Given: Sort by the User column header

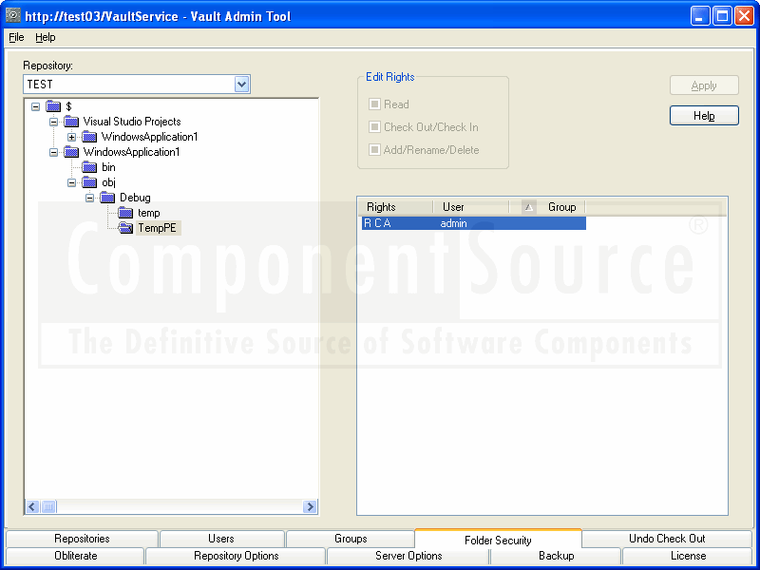Looking at the screenshot, I should tap(471, 207).
